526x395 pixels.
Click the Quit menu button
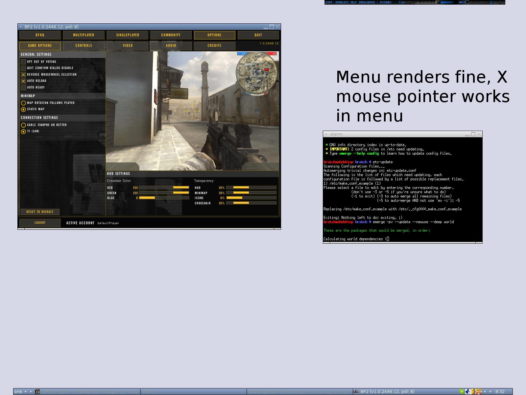click(258, 35)
